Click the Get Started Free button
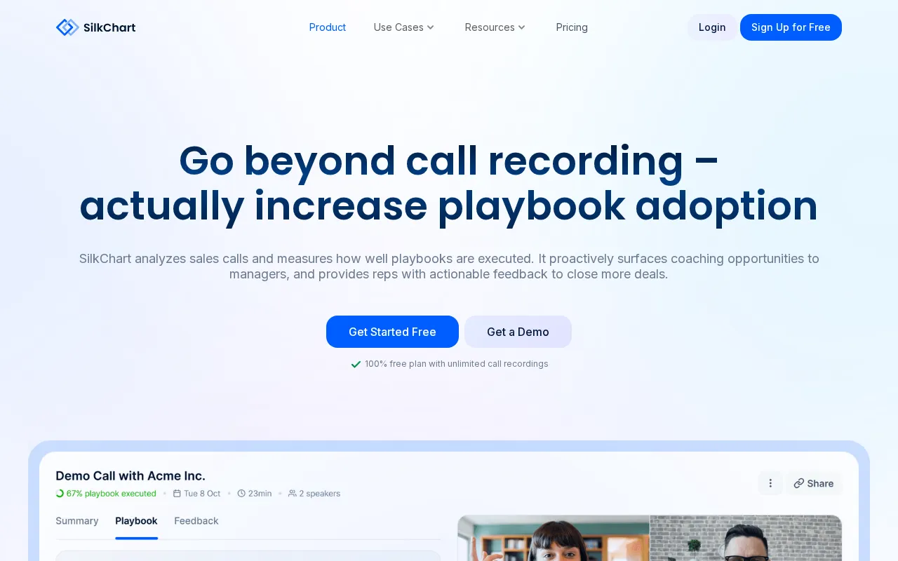 392,332
